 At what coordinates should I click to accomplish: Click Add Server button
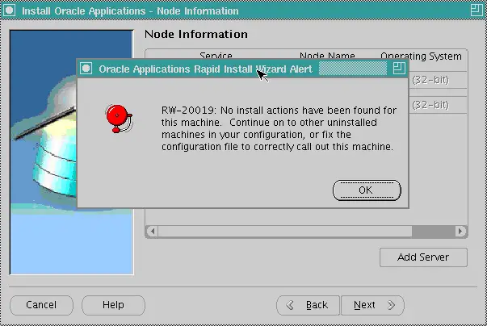pyautogui.click(x=423, y=257)
